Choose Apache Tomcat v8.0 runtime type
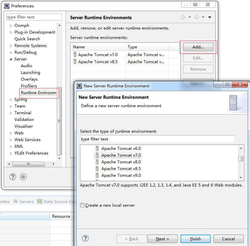Image resolution: width=250 pixels, height=246 pixels. tap(121, 162)
